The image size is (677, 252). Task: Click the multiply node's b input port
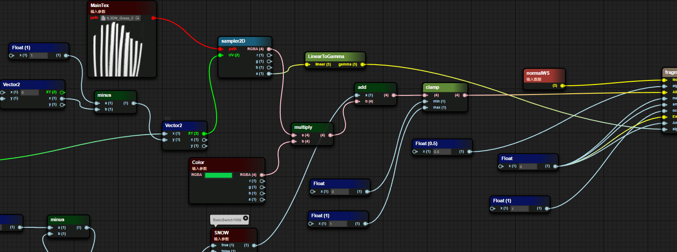pos(293,141)
